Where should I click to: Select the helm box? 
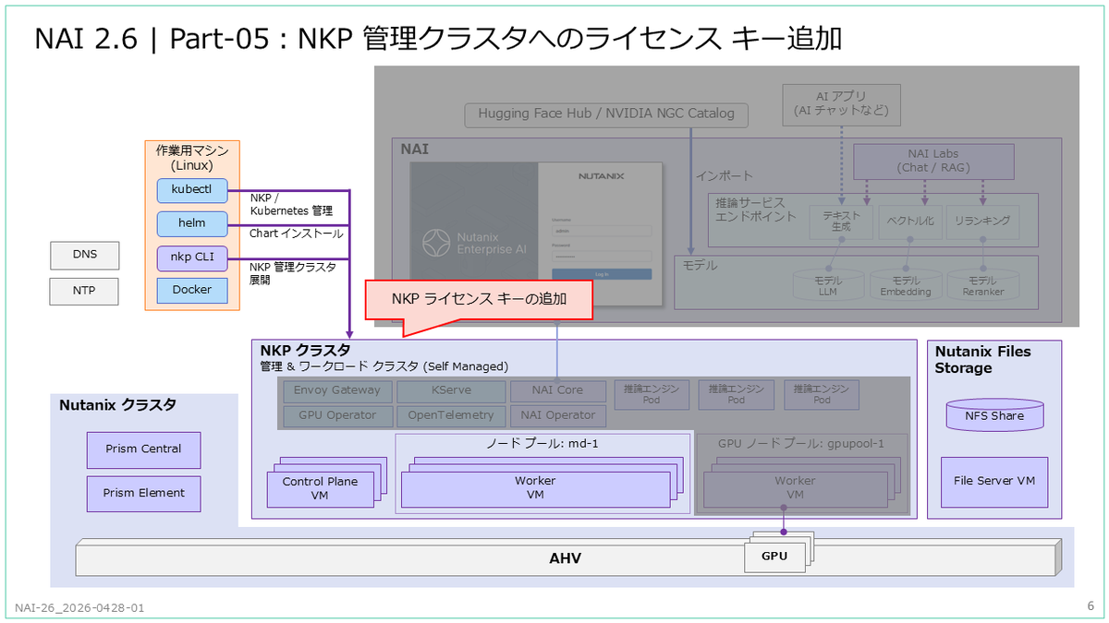point(192,223)
